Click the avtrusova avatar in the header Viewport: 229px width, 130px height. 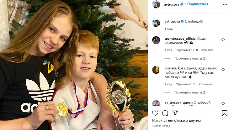click(x=156, y=4)
